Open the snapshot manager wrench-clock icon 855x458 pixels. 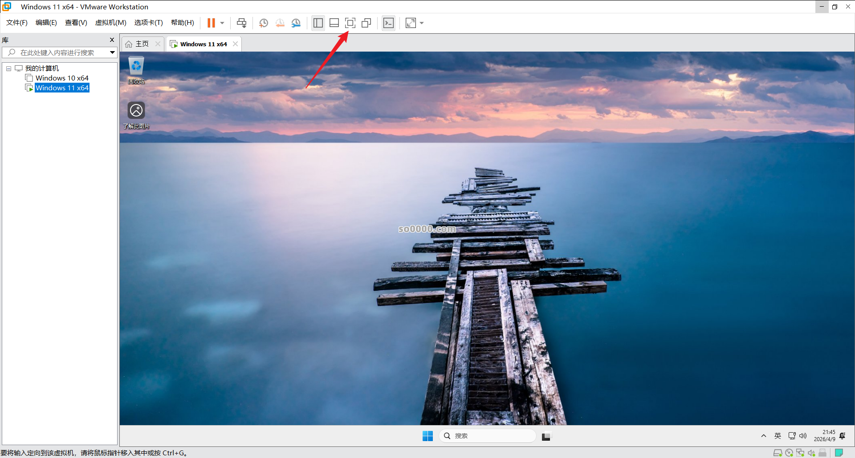tap(296, 23)
